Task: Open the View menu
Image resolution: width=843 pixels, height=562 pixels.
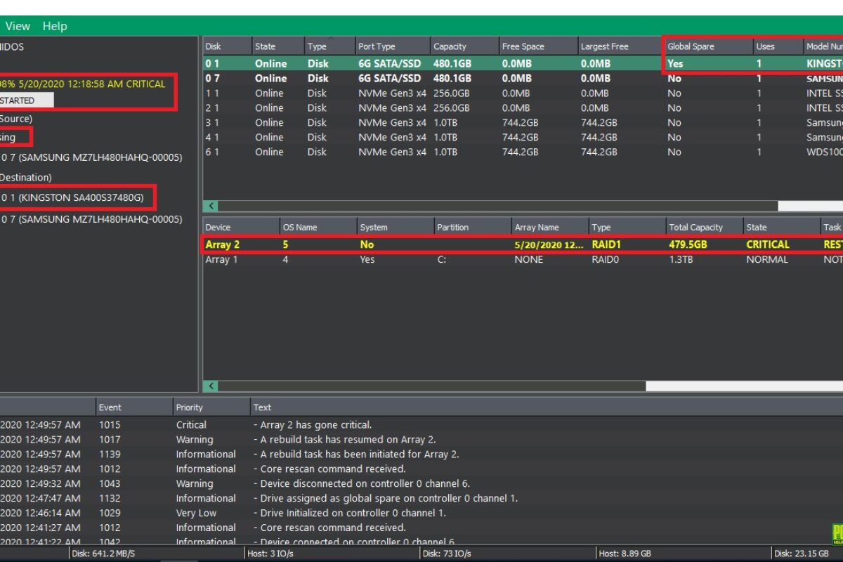Action: point(18,26)
